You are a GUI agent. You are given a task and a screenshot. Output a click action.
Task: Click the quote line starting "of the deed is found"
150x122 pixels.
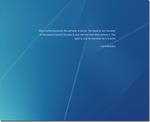click(x=77, y=35)
